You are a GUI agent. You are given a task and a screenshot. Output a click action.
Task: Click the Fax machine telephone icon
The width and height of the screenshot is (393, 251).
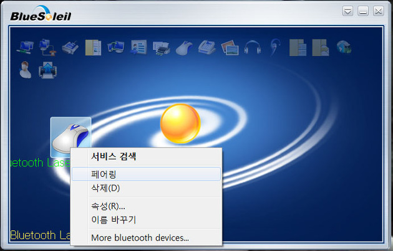[x=207, y=47]
